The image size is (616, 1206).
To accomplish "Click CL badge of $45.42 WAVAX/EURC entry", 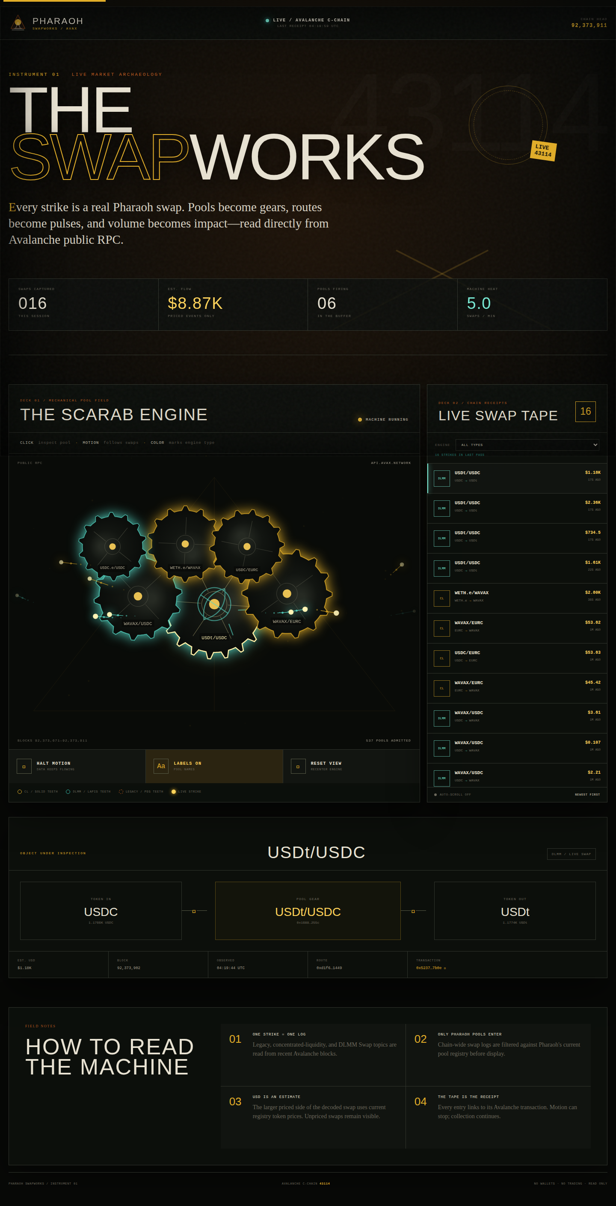I will tap(441, 688).
